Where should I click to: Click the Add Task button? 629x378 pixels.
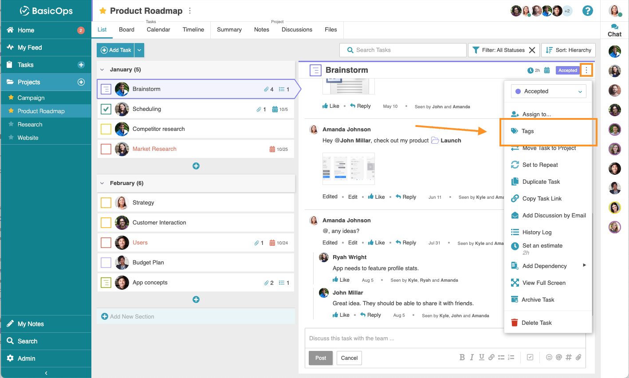pyautogui.click(x=116, y=50)
